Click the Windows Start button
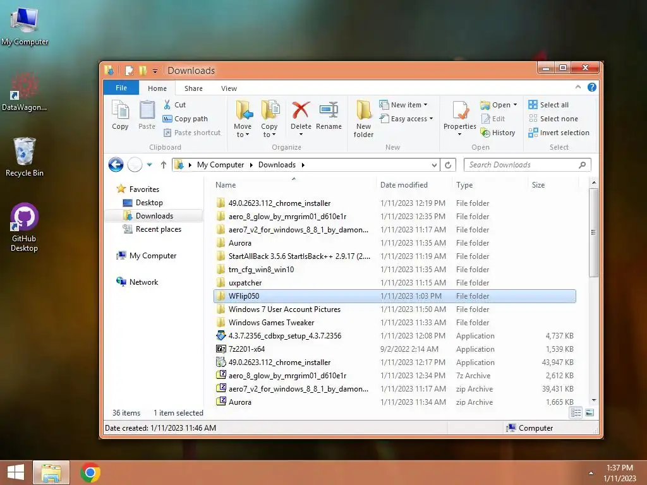This screenshot has width=647, height=485. click(x=16, y=472)
